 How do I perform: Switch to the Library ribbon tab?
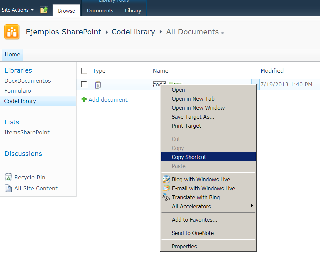coord(133,10)
